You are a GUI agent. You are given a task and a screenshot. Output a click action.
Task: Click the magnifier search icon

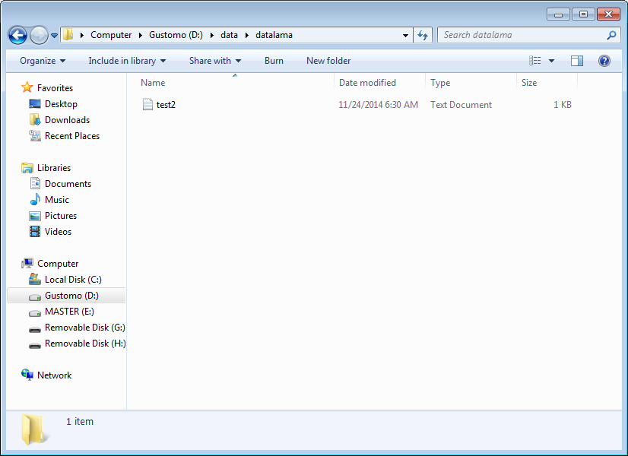(611, 35)
